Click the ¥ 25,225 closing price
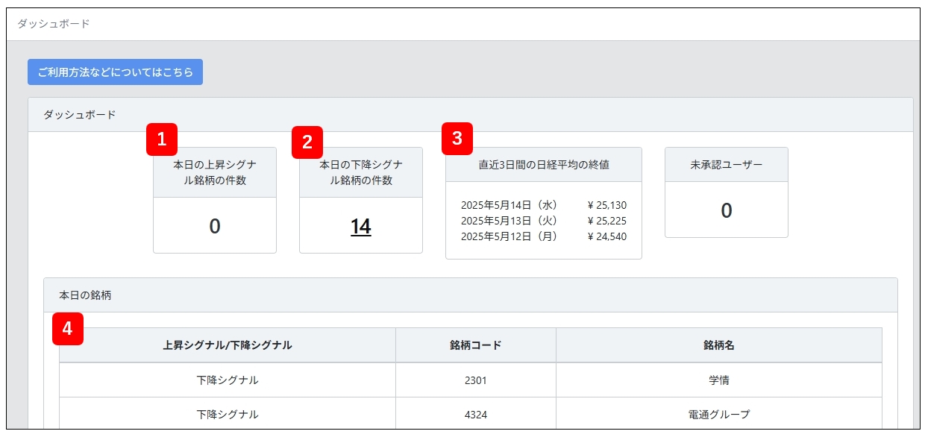925x437 pixels. [x=606, y=221]
